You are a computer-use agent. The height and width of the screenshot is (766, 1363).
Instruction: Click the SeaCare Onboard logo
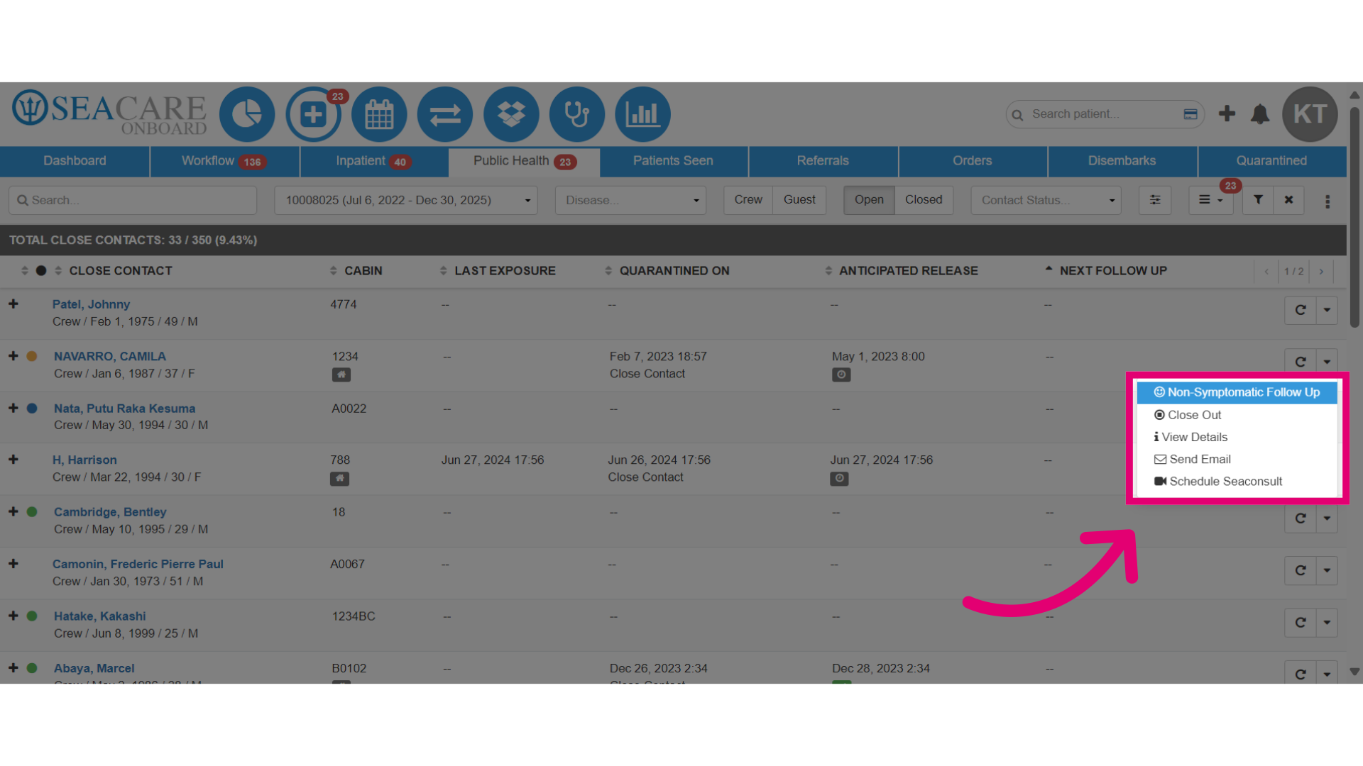pos(109,112)
